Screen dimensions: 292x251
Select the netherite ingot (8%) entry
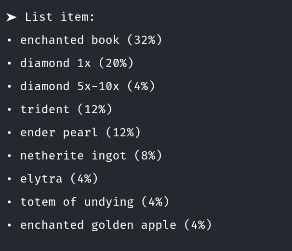(91, 156)
